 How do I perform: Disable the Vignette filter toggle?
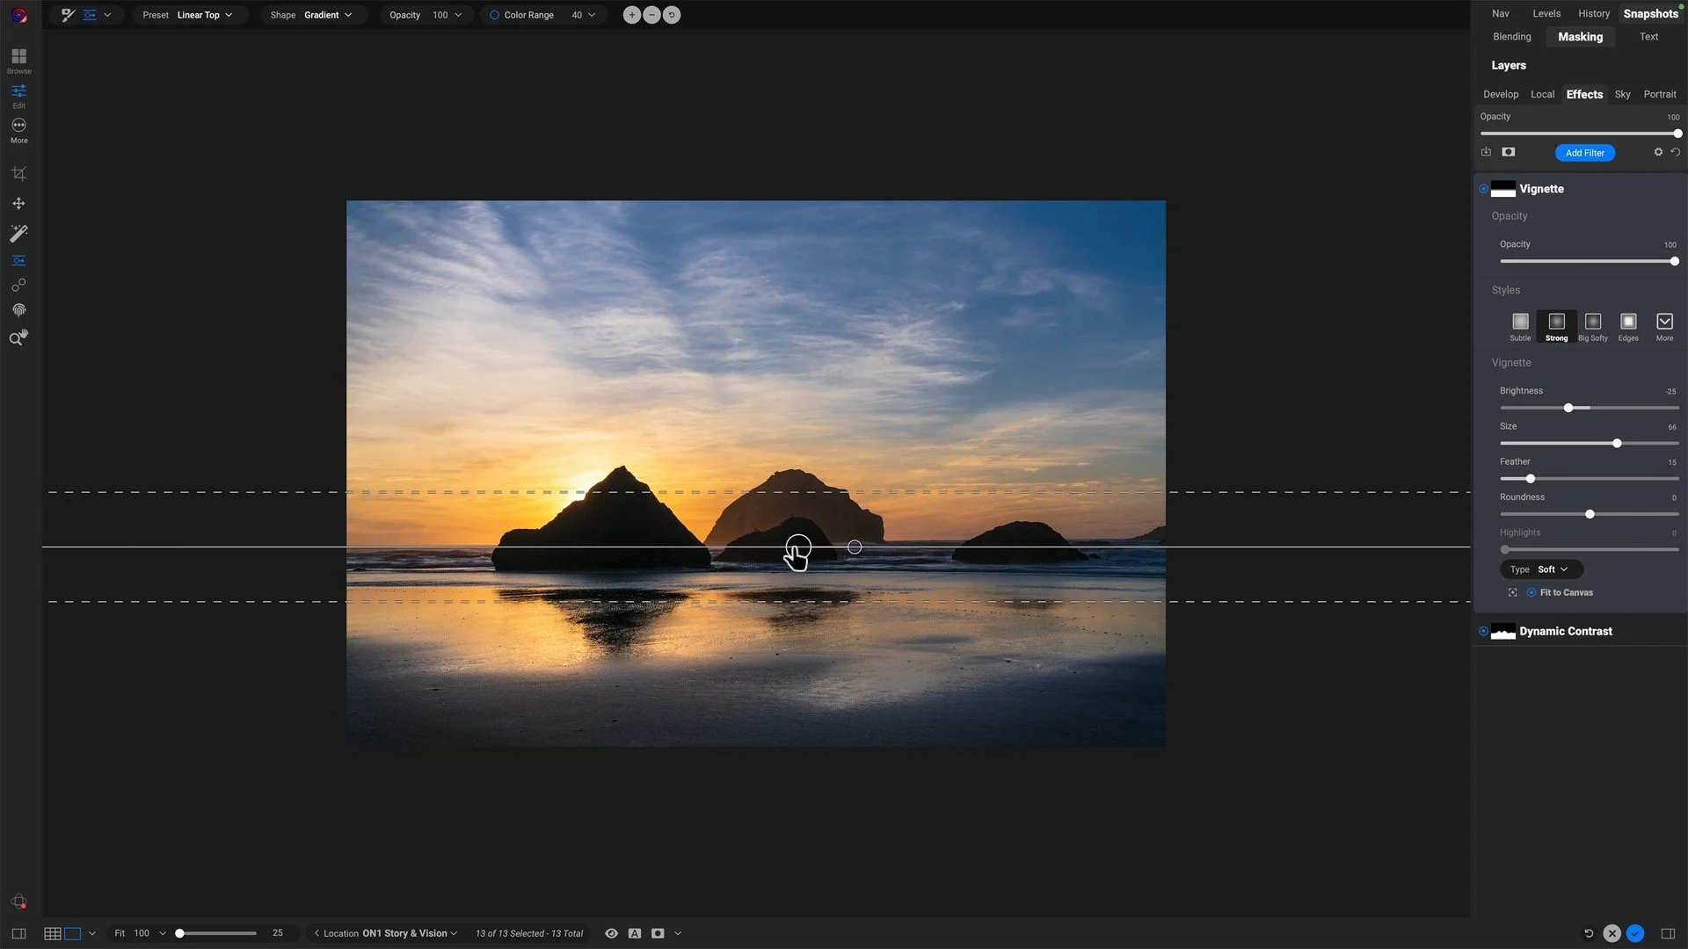tap(1483, 189)
